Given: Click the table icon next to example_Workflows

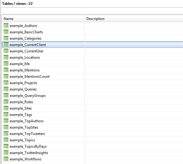Looking at the screenshot, I should (x=6, y=159).
